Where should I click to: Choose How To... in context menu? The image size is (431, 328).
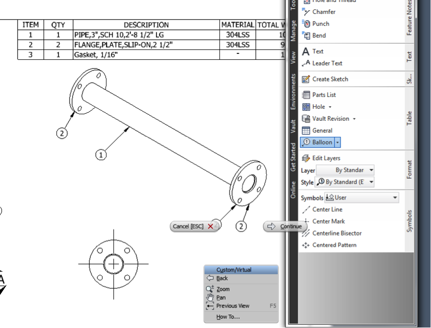coord(241,317)
